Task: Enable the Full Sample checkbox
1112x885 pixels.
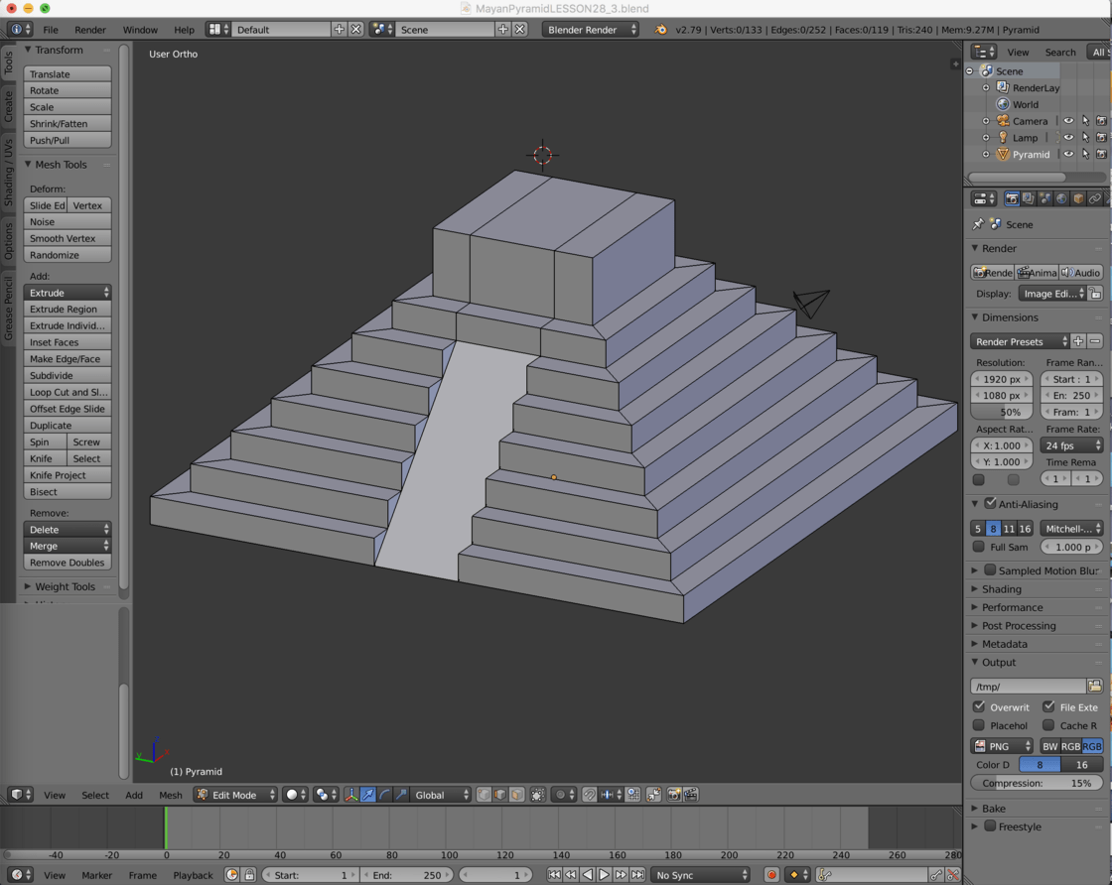Action: click(x=979, y=547)
